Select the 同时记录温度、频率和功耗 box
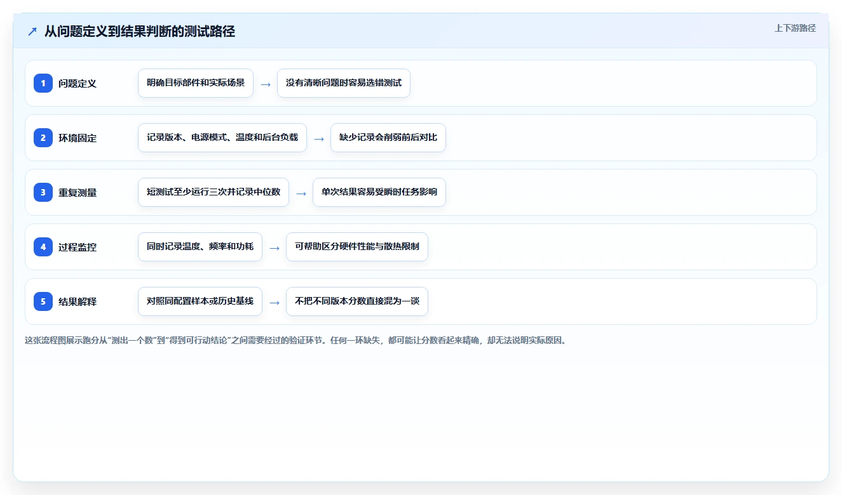Viewport: 842px width, 495px height. tap(200, 247)
